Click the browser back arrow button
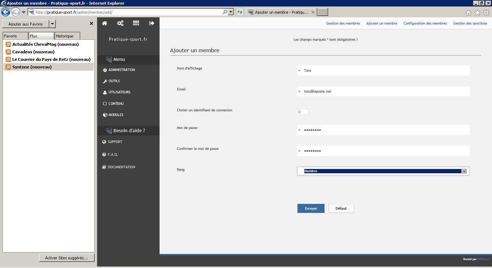Viewport: 492px width, 268px height. (x=5, y=12)
